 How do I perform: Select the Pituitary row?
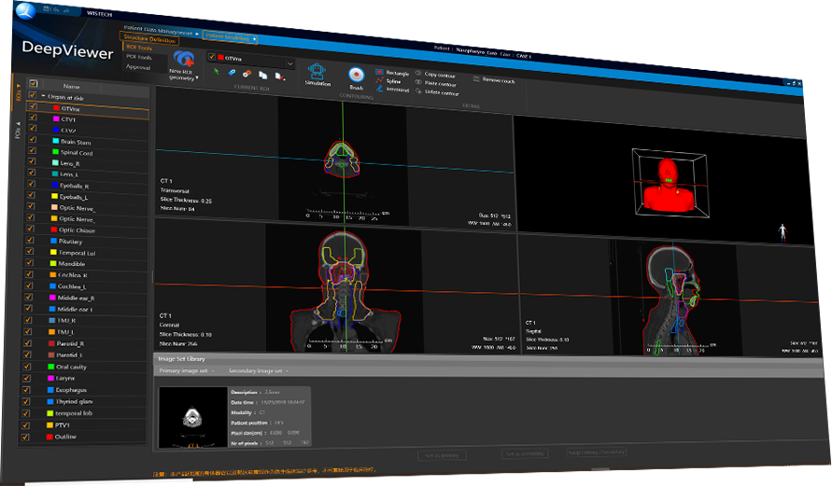click(x=87, y=242)
